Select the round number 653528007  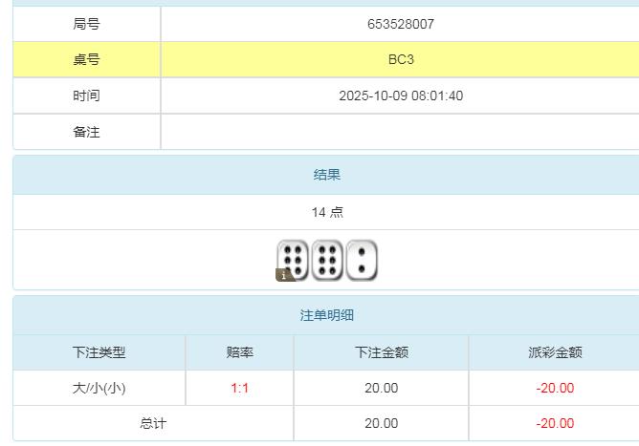pos(400,24)
